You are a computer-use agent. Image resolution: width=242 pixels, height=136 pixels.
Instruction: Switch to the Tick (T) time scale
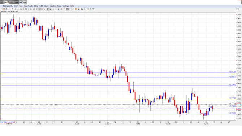click(x=13, y=9)
